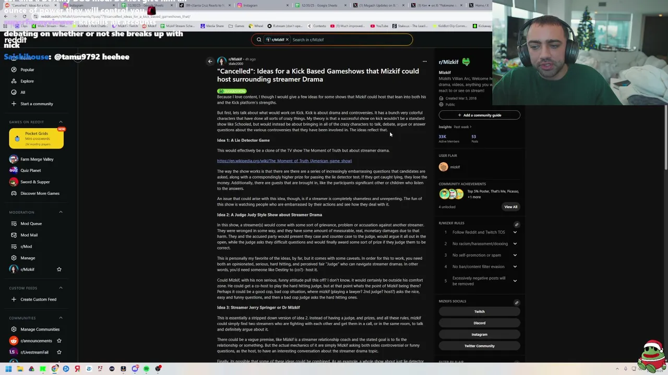Open Discord from the taskbar
The height and width of the screenshot is (375, 668).
coord(135,369)
